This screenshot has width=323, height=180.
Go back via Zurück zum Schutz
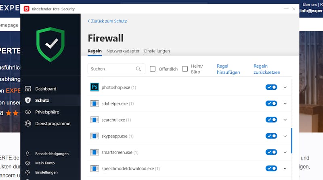click(x=107, y=21)
